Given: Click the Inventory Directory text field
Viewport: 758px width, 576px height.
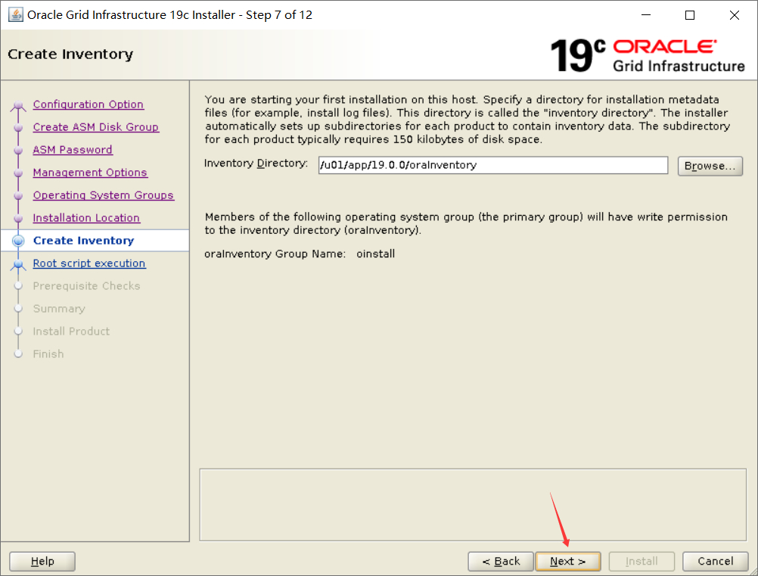Looking at the screenshot, I should [x=493, y=166].
